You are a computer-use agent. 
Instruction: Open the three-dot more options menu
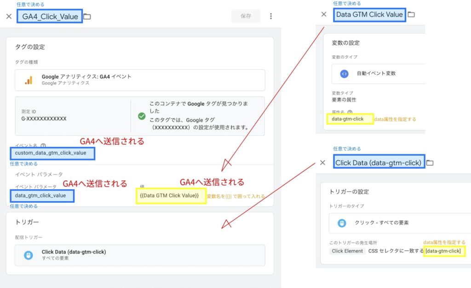coord(271,16)
